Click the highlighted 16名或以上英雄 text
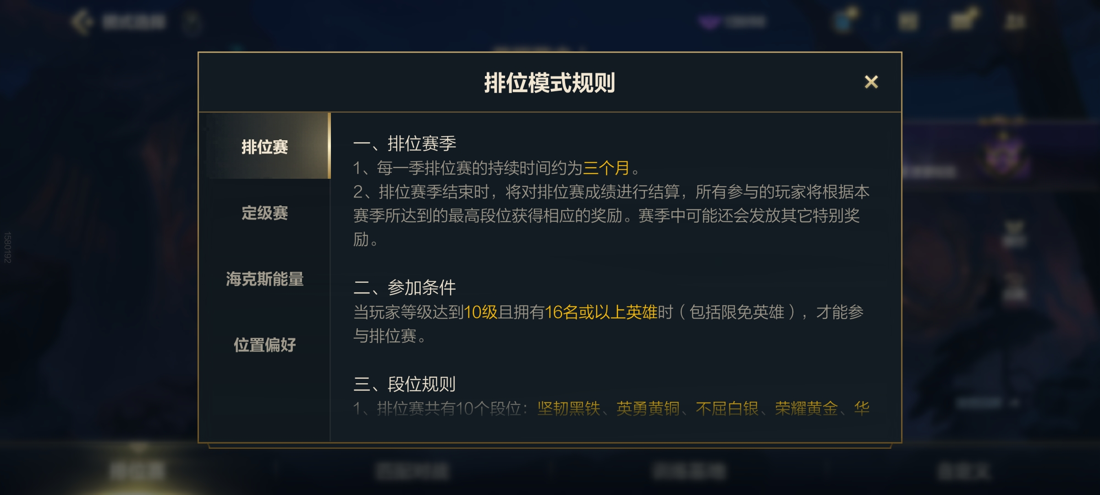 (601, 312)
